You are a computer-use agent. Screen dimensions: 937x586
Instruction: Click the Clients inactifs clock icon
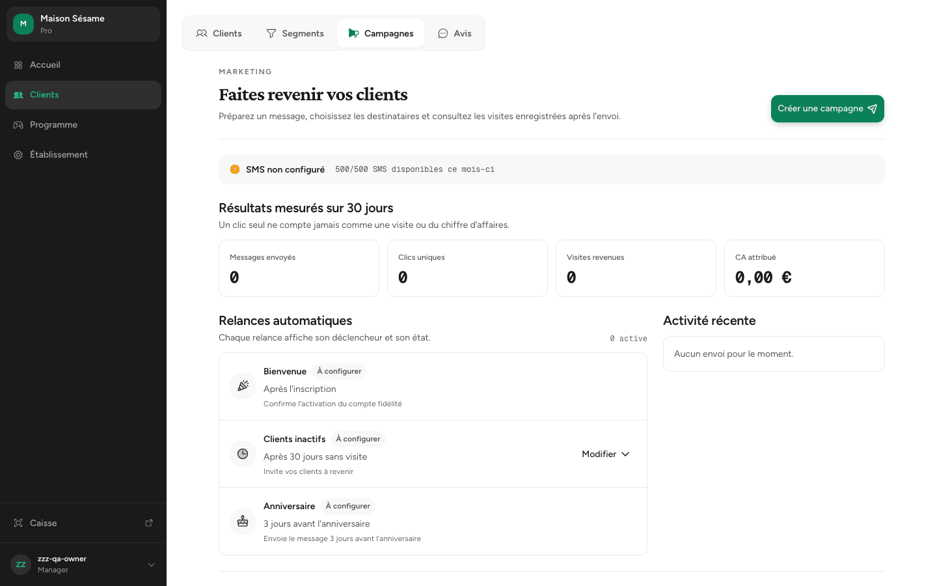point(243,454)
